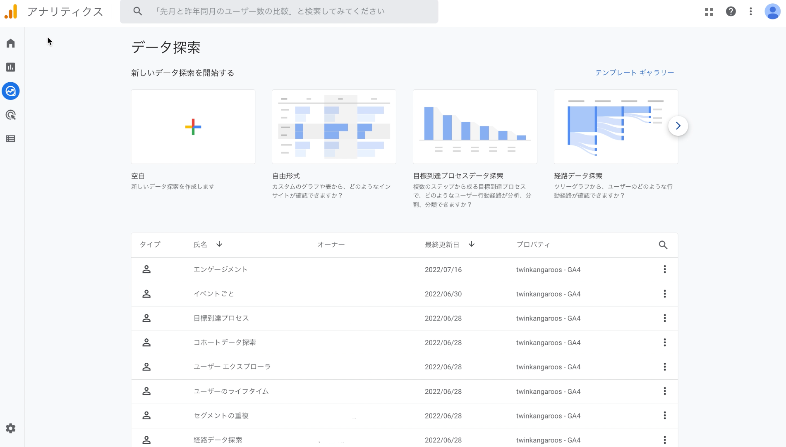The height and width of the screenshot is (447, 786).
Task: Open the エンゲージメント exploration
Action: [x=220, y=269]
